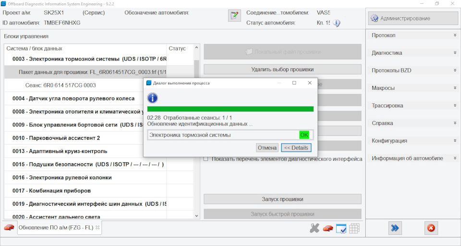Expand the Конфигурация section
The width and height of the screenshot is (461, 246).
coord(413,141)
